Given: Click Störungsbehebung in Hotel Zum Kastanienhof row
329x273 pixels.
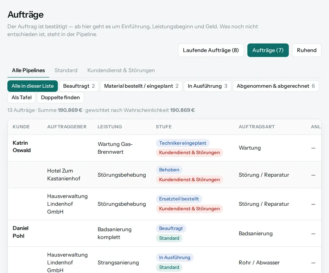Looking at the screenshot, I should tap(122, 175).
